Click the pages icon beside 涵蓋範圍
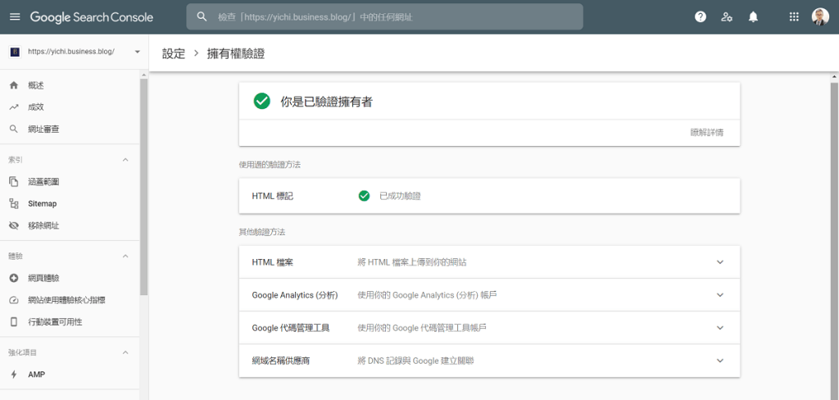The width and height of the screenshot is (839, 400). [x=14, y=181]
